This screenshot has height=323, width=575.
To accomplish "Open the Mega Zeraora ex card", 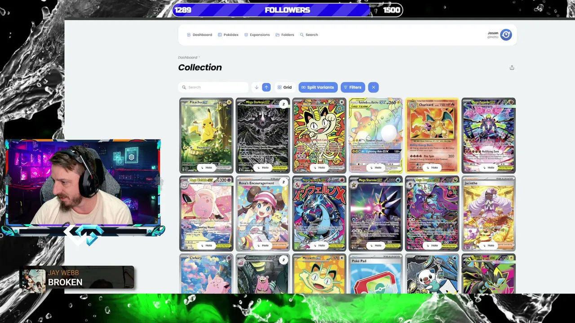I will point(489,274).
